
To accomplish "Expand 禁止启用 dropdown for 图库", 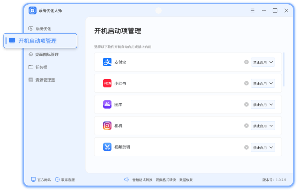I will pyautogui.click(x=263, y=104).
